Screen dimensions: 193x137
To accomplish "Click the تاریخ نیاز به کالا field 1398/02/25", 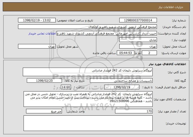I will [44, 81].
